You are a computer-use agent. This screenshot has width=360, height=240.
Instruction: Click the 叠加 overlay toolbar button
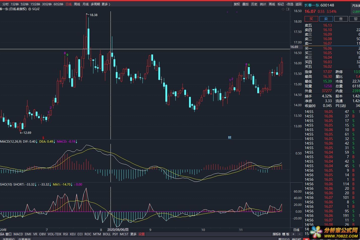pyautogui.click(x=245, y=4)
